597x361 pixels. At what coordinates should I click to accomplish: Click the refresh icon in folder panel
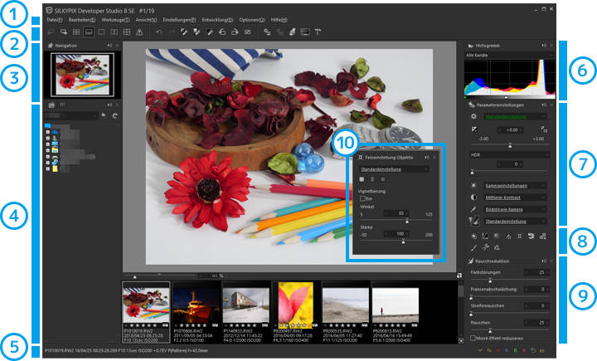coord(114,115)
